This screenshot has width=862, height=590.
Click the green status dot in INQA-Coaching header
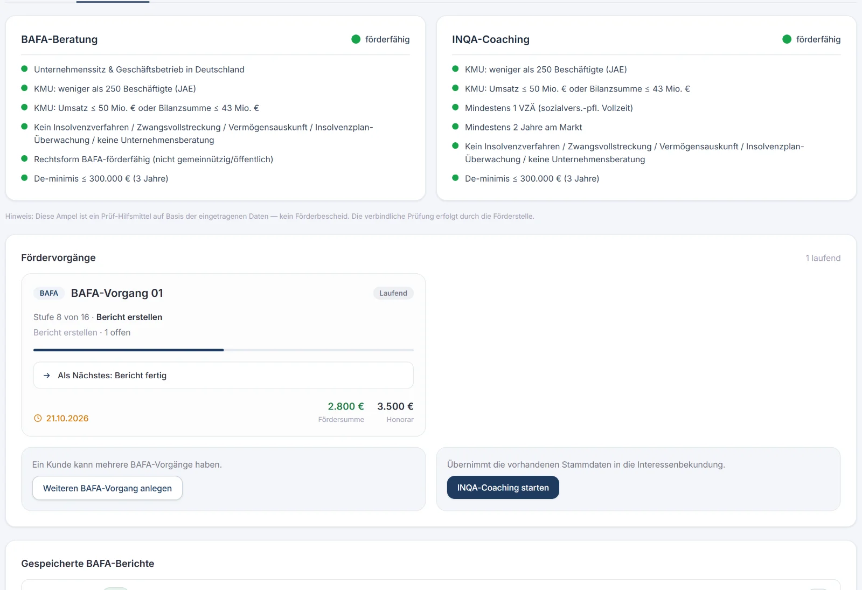(x=787, y=39)
